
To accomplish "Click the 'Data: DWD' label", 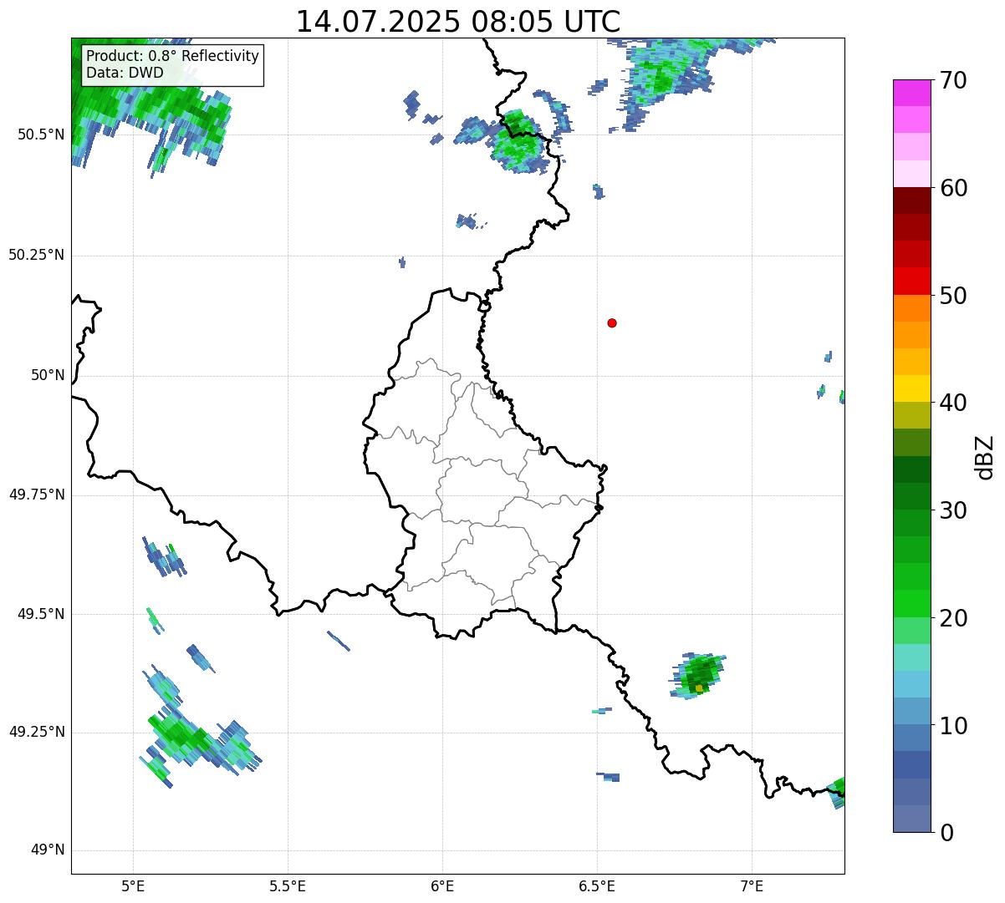I will 125,73.
